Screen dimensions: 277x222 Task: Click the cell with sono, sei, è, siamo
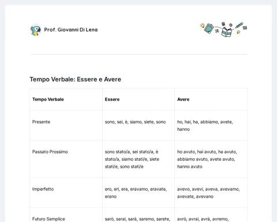pyautogui.click(x=138, y=125)
